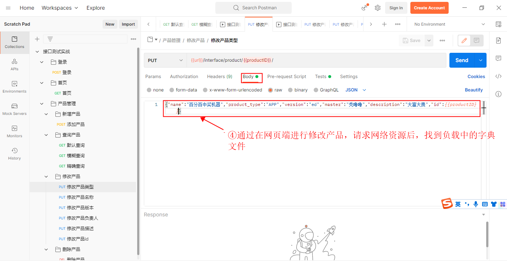Click the filter collections icon

[x=50, y=39]
